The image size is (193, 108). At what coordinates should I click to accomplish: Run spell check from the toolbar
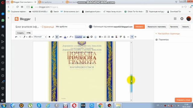click(x=121, y=37)
